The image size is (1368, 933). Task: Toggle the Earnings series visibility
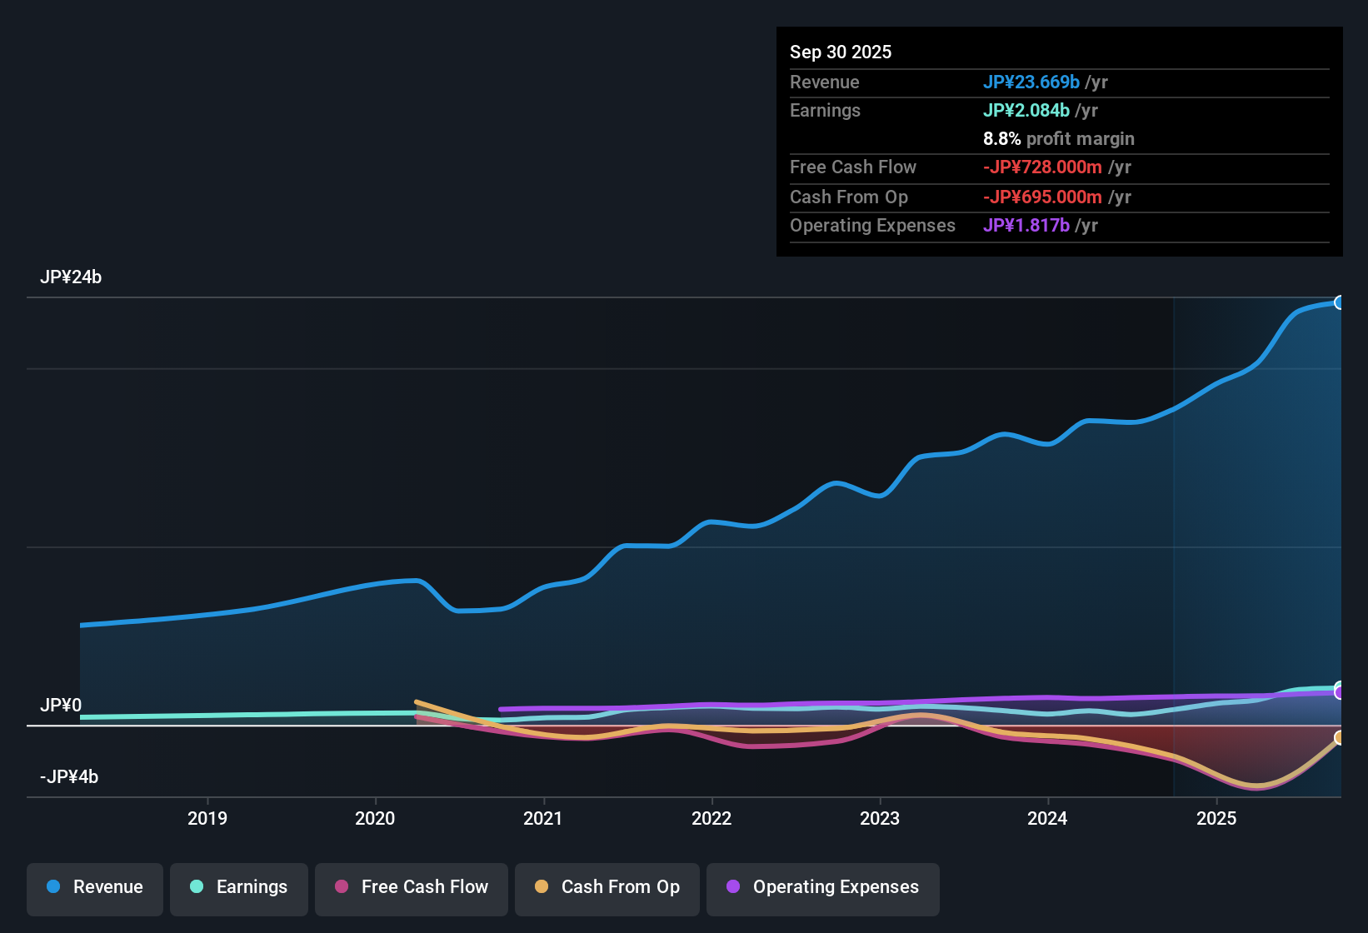click(x=239, y=887)
